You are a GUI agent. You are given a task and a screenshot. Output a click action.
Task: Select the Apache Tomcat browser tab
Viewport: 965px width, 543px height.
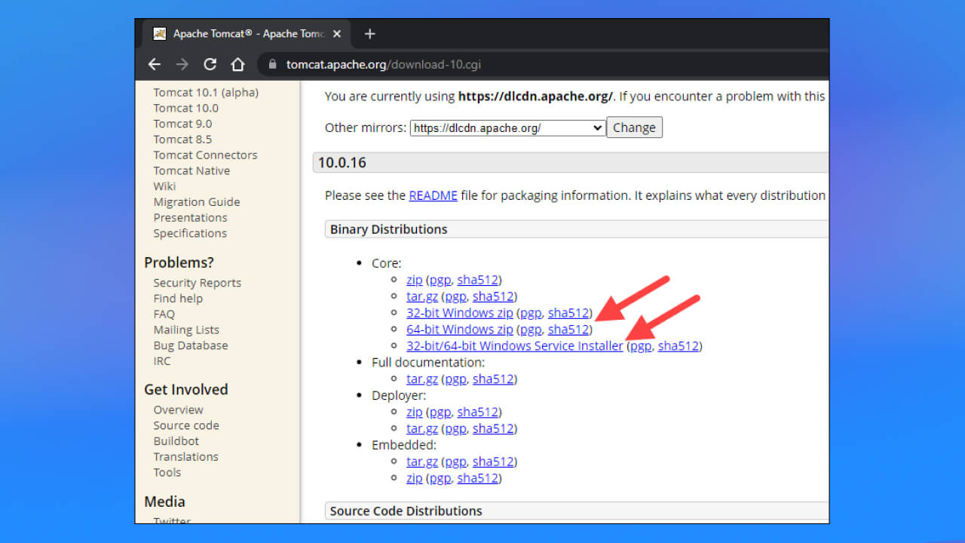tap(247, 34)
